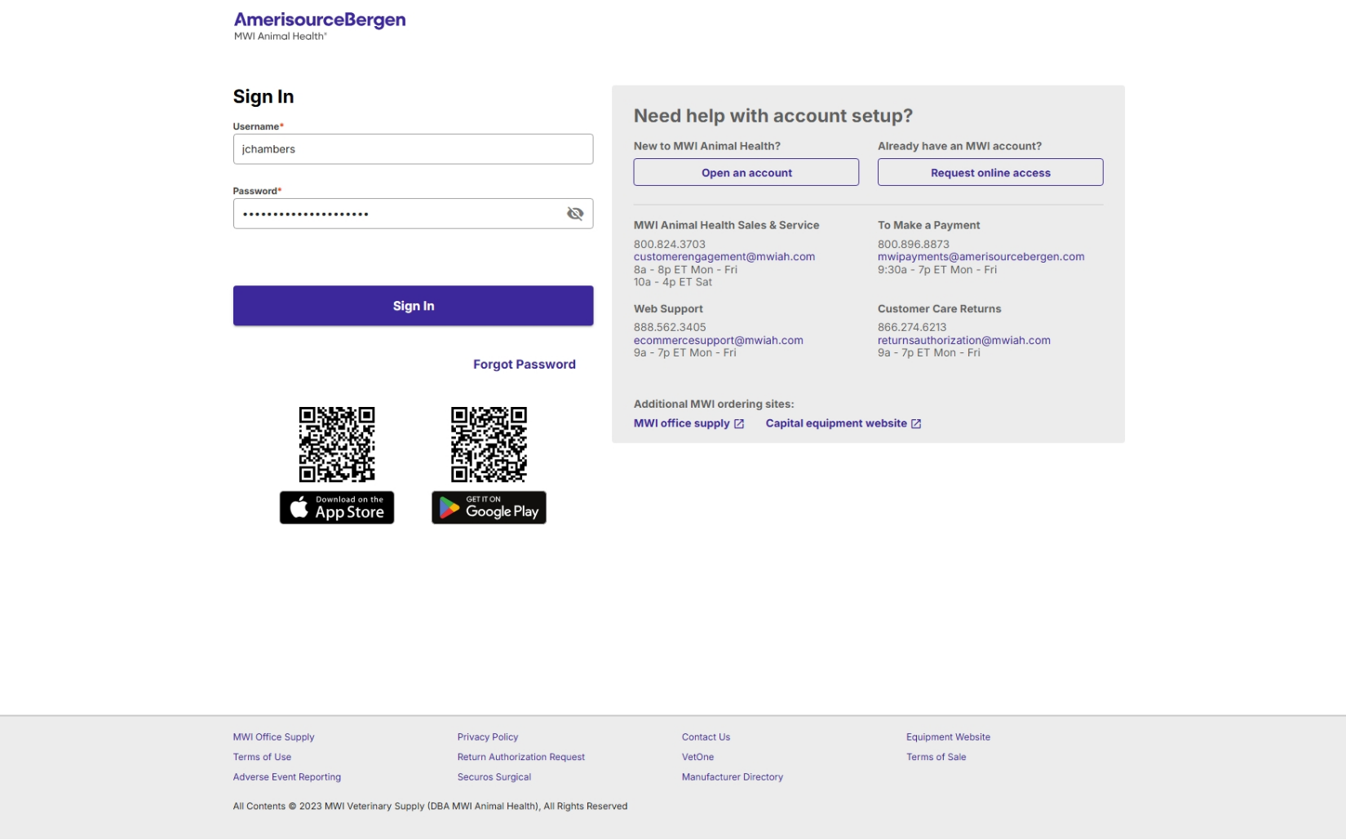Open Securos Surgical footer link

tap(494, 777)
